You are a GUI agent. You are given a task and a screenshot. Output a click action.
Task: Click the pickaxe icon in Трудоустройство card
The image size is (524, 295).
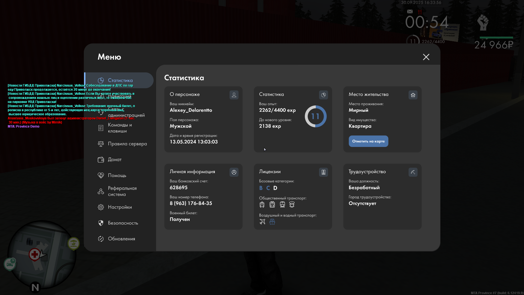click(x=413, y=172)
